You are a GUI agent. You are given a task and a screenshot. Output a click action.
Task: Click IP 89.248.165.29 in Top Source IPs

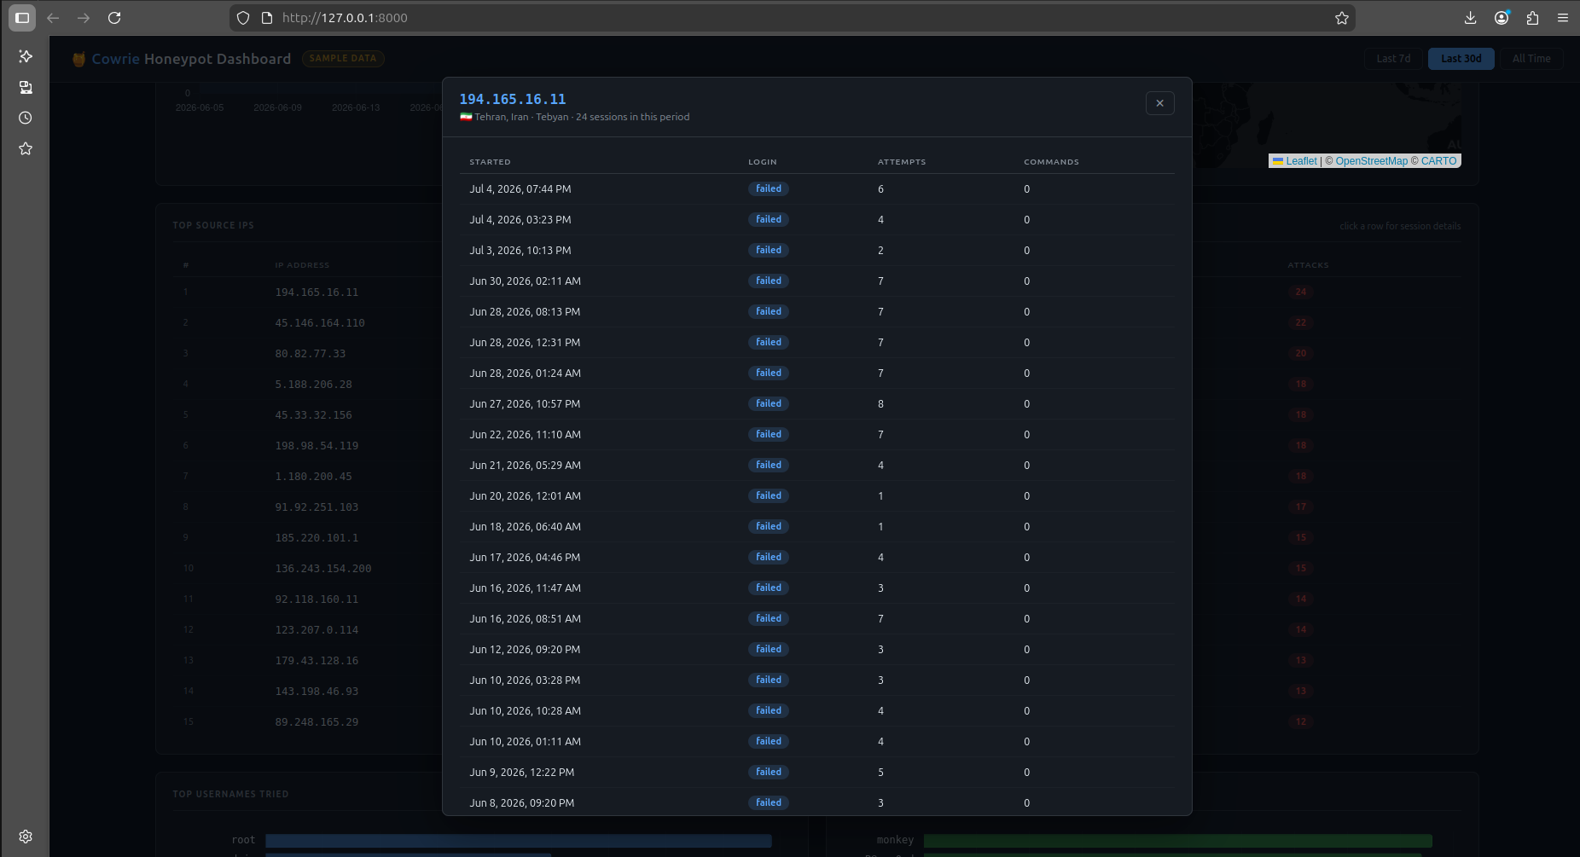tap(317, 722)
